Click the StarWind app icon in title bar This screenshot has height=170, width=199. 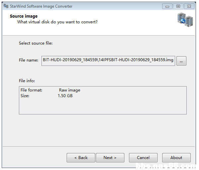pos(6,6)
